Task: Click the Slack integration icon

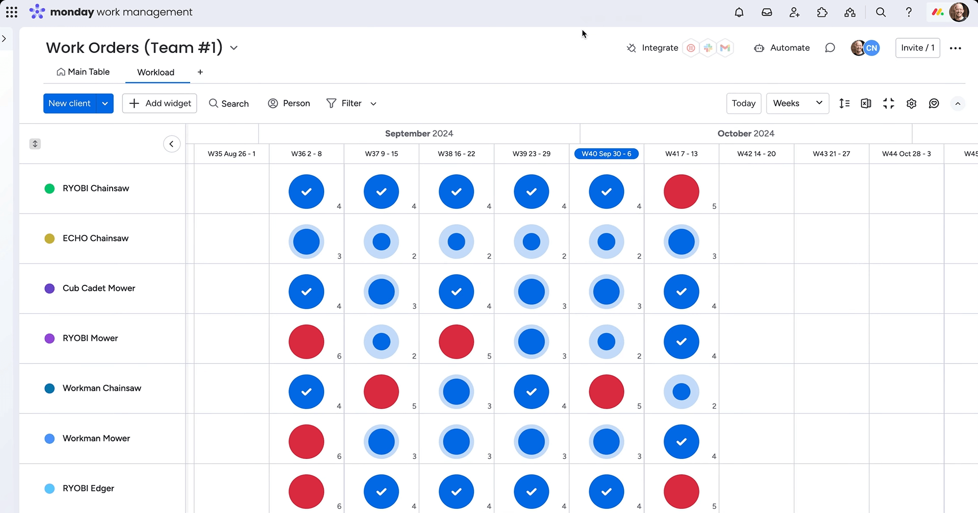Action: 708,48
